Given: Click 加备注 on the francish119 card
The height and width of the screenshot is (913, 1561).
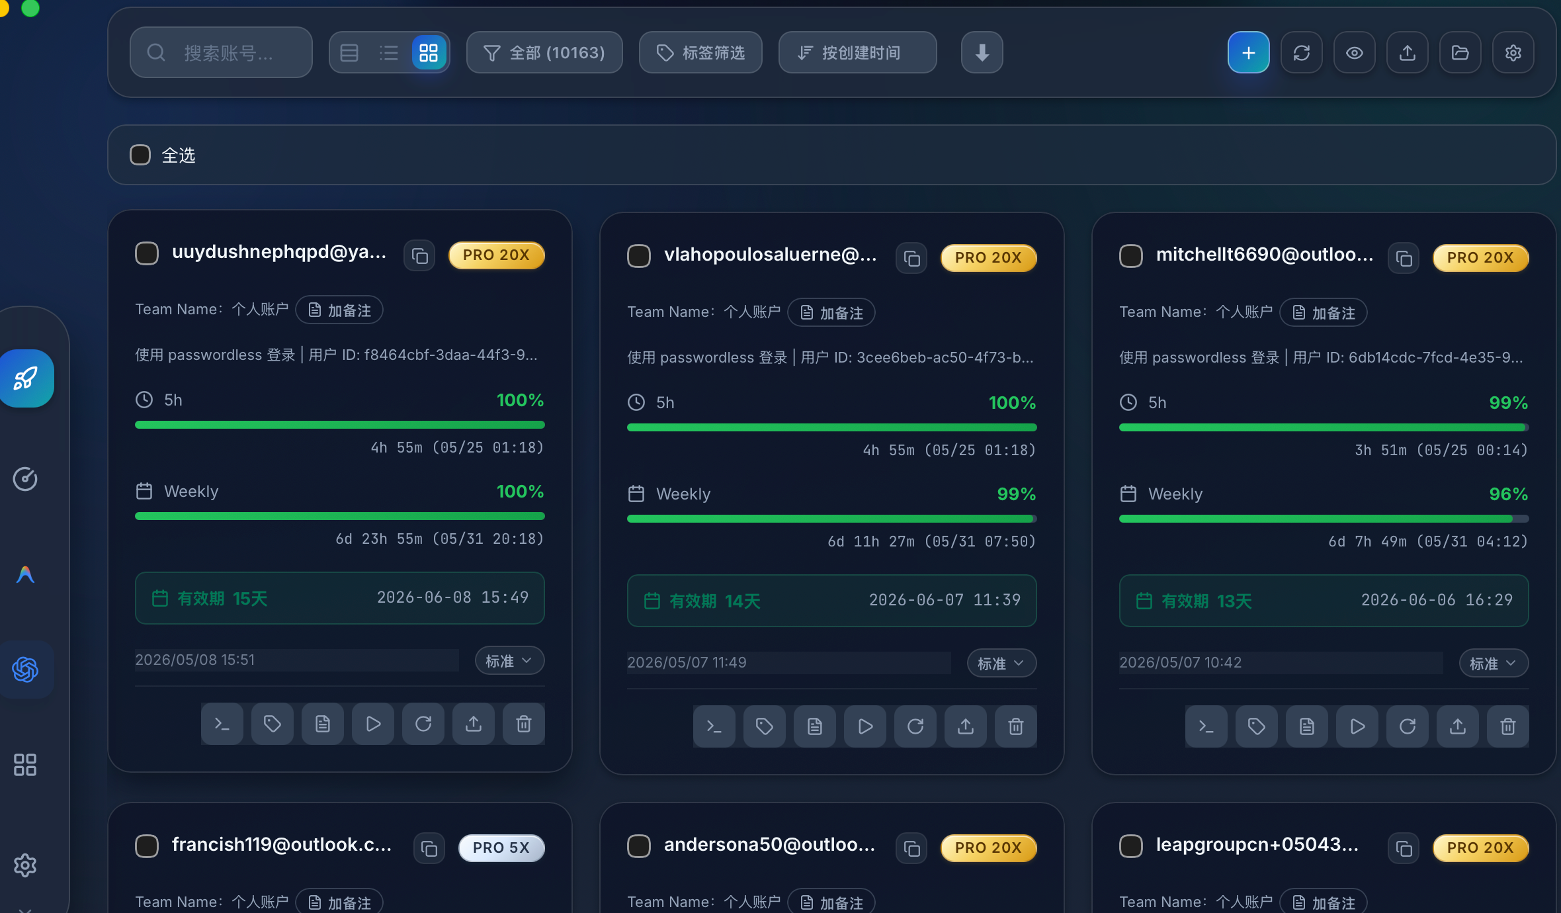Looking at the screenshot, I should 339,902.
